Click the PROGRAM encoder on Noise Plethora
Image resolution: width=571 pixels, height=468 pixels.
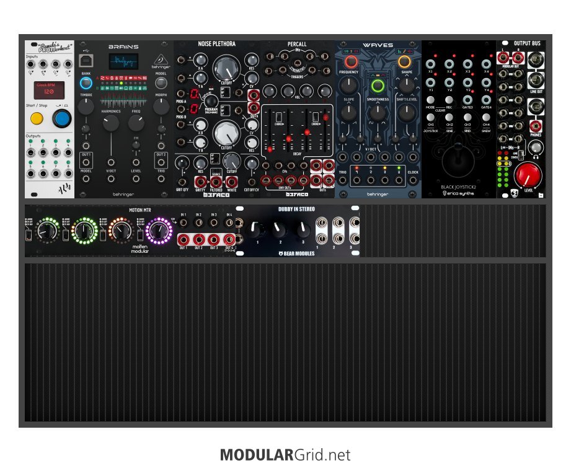[211, 101]
